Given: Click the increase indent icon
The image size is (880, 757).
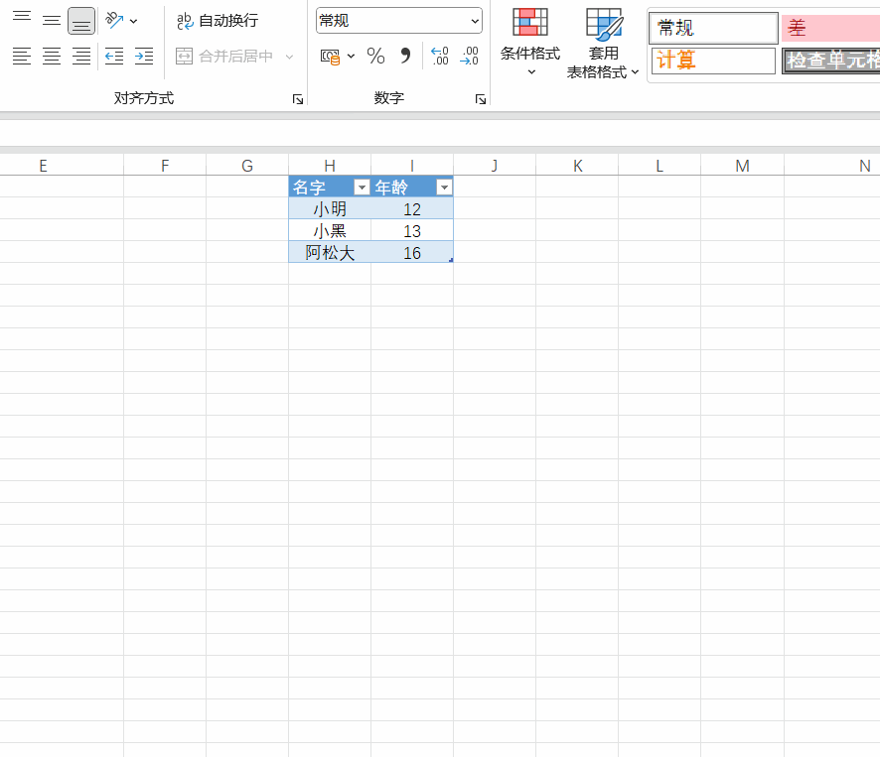Looking at the screenshot, I should point(144,57).
